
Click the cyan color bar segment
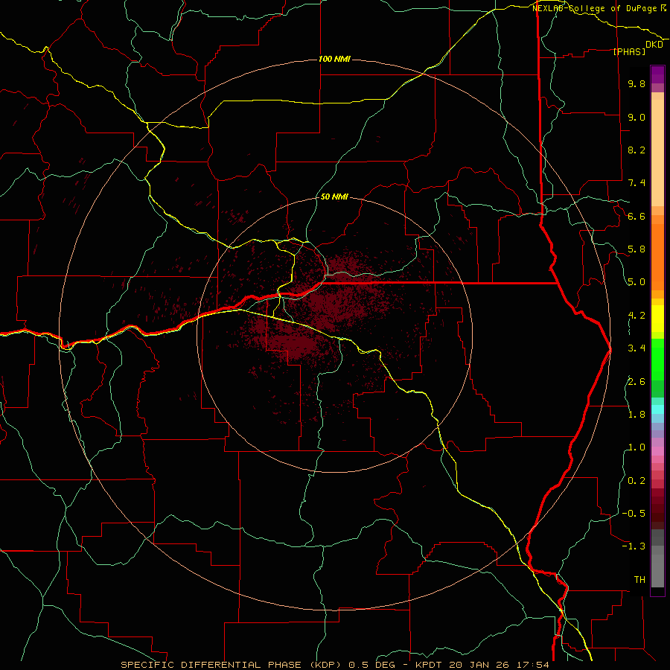(657, 409)
